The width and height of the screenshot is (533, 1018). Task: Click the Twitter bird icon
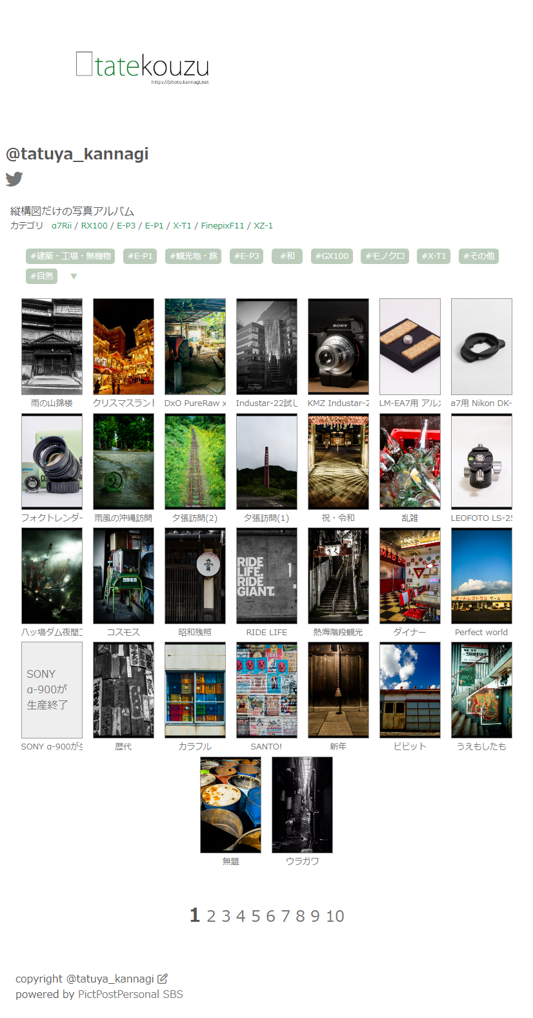(x=14, y=179)
